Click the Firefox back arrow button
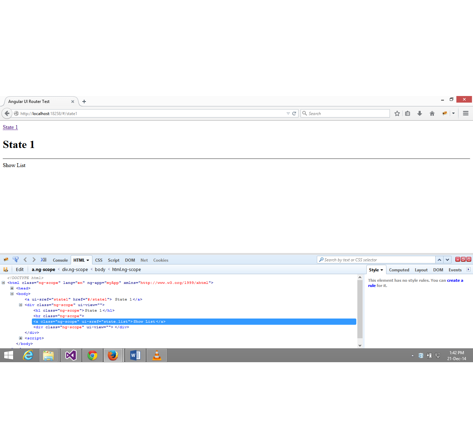The width and height of the screenshot is (473, 427). click(x=7, y=113)
